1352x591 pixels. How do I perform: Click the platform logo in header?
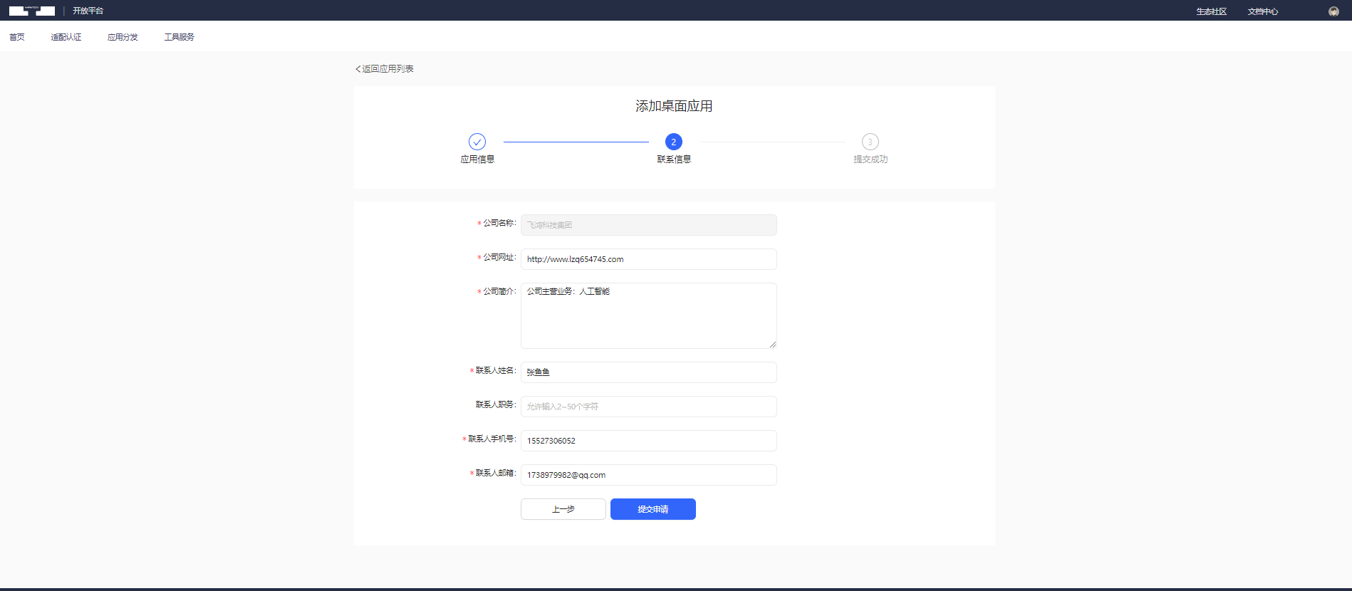coord(32,11)
